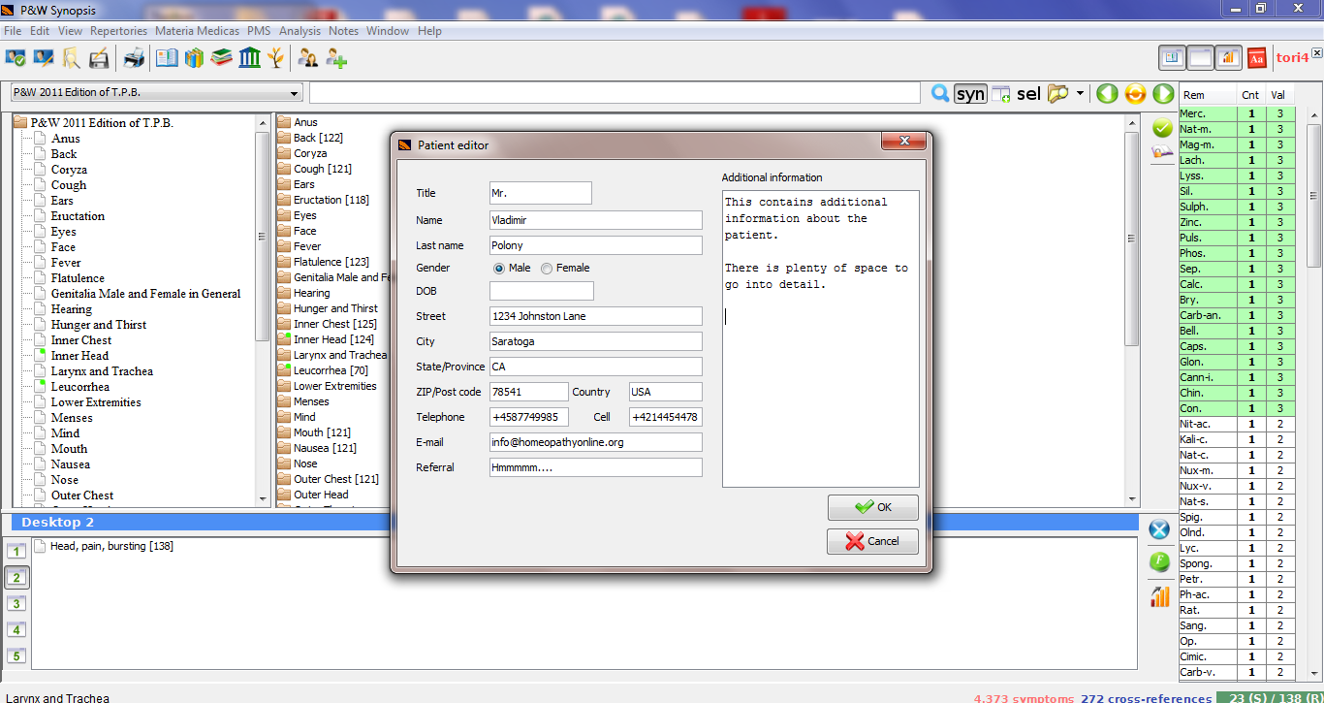
Task: Click the green back arrow icon
Action: coord(1107,93)
